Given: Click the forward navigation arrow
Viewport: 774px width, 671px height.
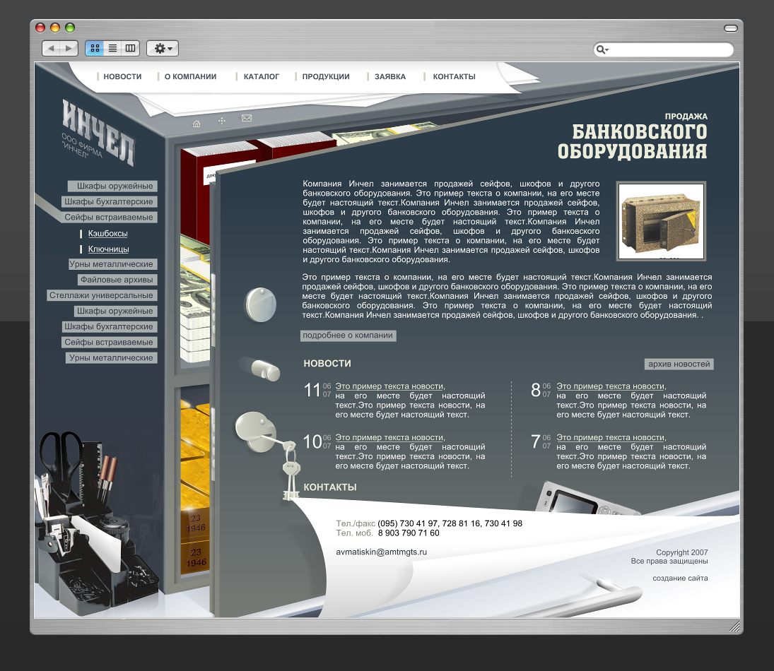Looking at the screenshot, I should pyautogui.click(x=69, y=48).
